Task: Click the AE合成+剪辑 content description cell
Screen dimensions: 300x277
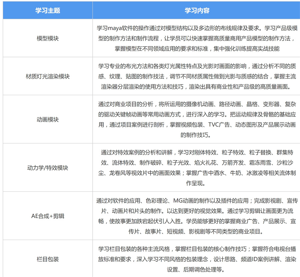Action: pos(196,216)
